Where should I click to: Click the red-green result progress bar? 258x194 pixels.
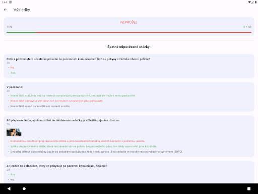(129, 32)
